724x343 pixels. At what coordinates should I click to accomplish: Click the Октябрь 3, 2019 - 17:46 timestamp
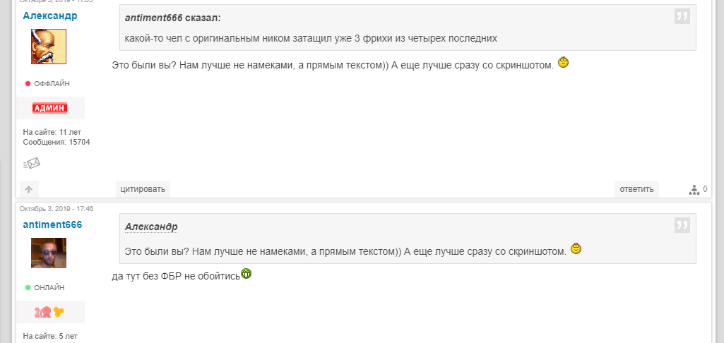pos(57,209)
